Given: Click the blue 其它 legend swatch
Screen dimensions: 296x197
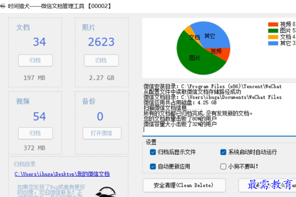Looking at the screenshot, I should pos(273,43).
